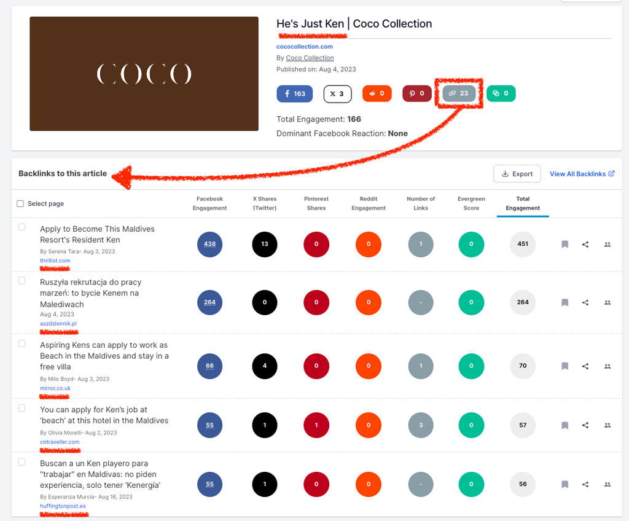This screenshot has height=521, width=629.
Task: Share the huffingtonpost.es article
Action: [x=585, y=484]
